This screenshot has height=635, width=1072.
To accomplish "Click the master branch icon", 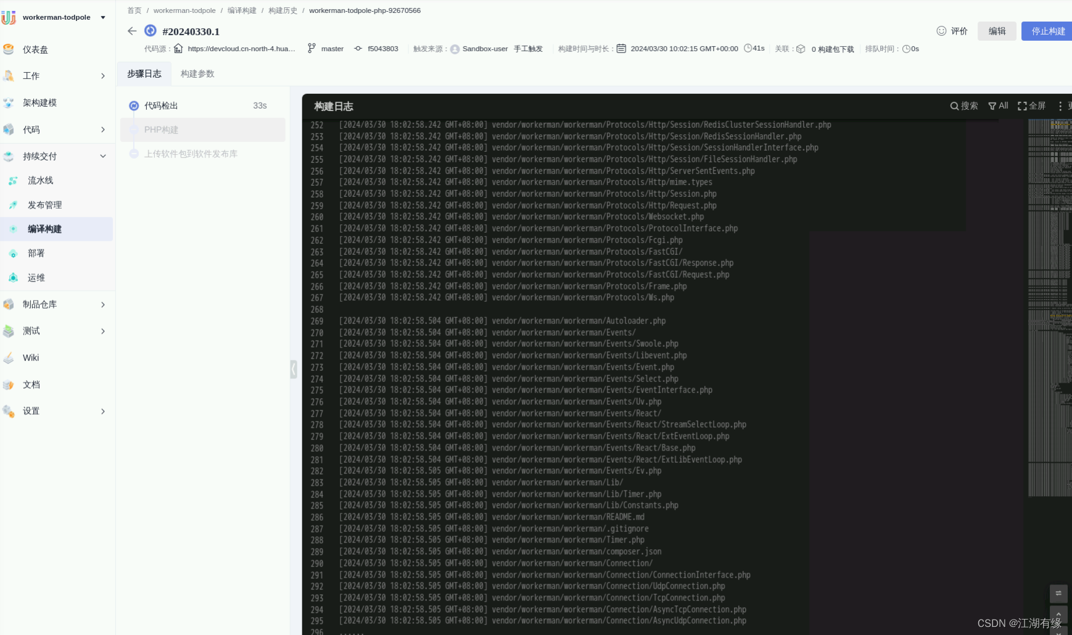I will click(311, 48).
